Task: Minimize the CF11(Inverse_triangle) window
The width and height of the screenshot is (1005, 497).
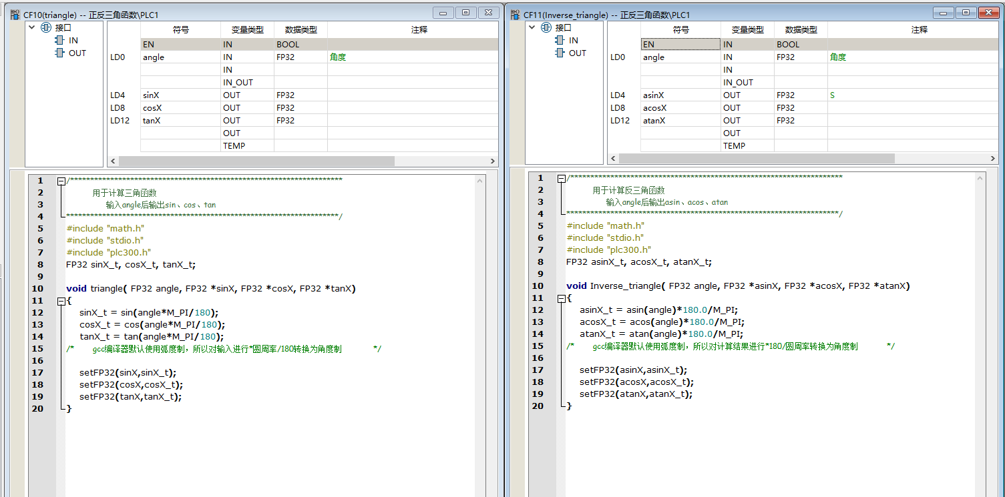Action: click(x=944, y=13)
